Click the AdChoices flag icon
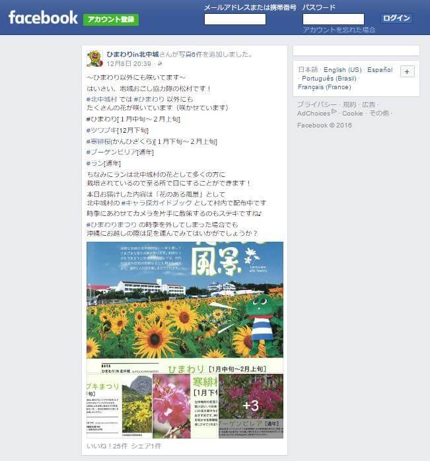Image resolution: width=430 pixels, height=461 pixels. pos(334,112)
